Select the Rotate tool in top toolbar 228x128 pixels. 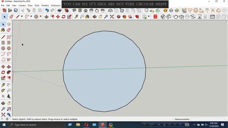pyautogui.click(x=63, y=17)
